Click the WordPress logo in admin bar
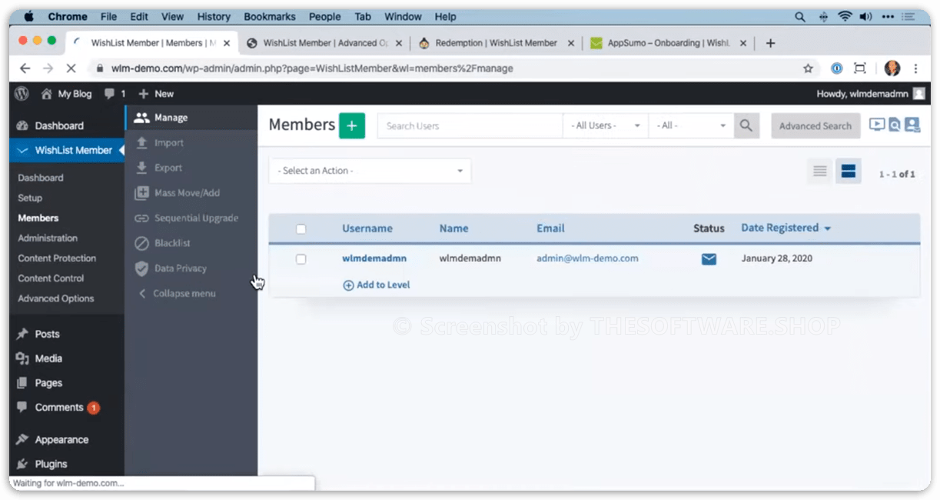 click(x=22, y=94)
